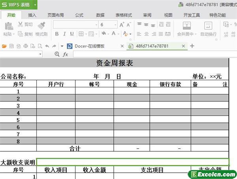Close the Docer-在线模板 tab
Image resolution: width=237 pixels, height=179 pixels.
tap(122, 46)
